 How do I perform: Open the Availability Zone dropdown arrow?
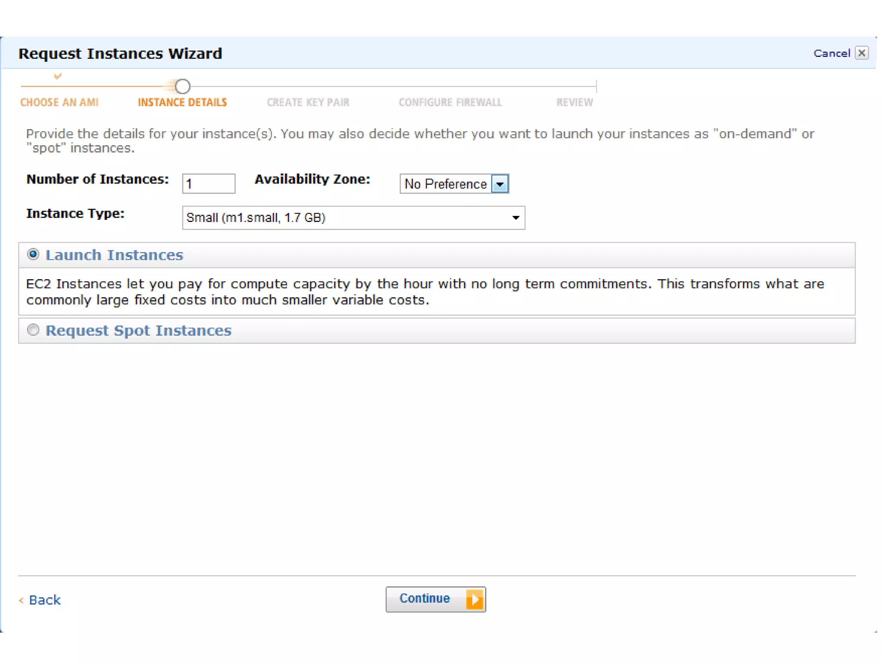pyautogui.click(x=500, y=184)
